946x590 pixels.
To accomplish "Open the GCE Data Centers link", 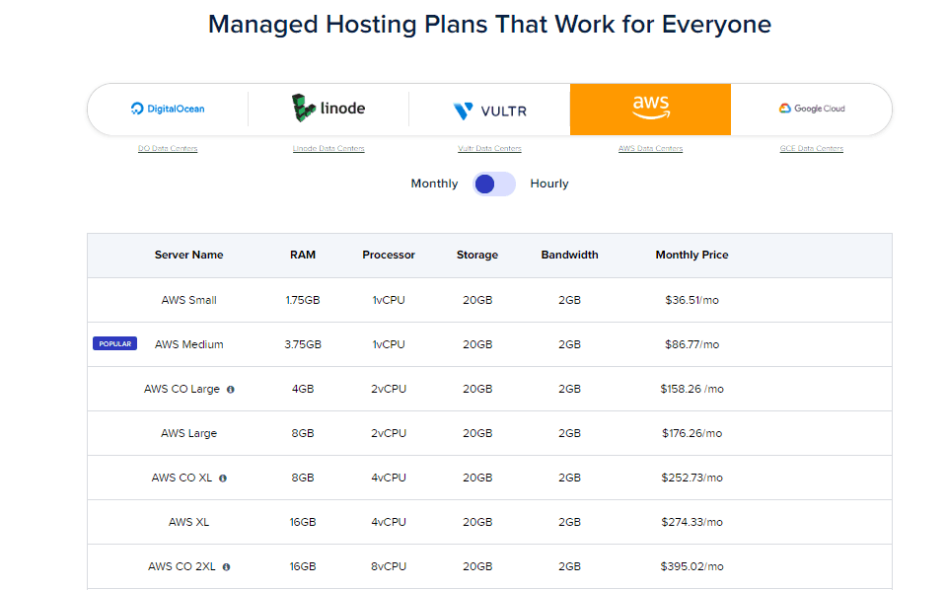I will click(x=812, y=148).
